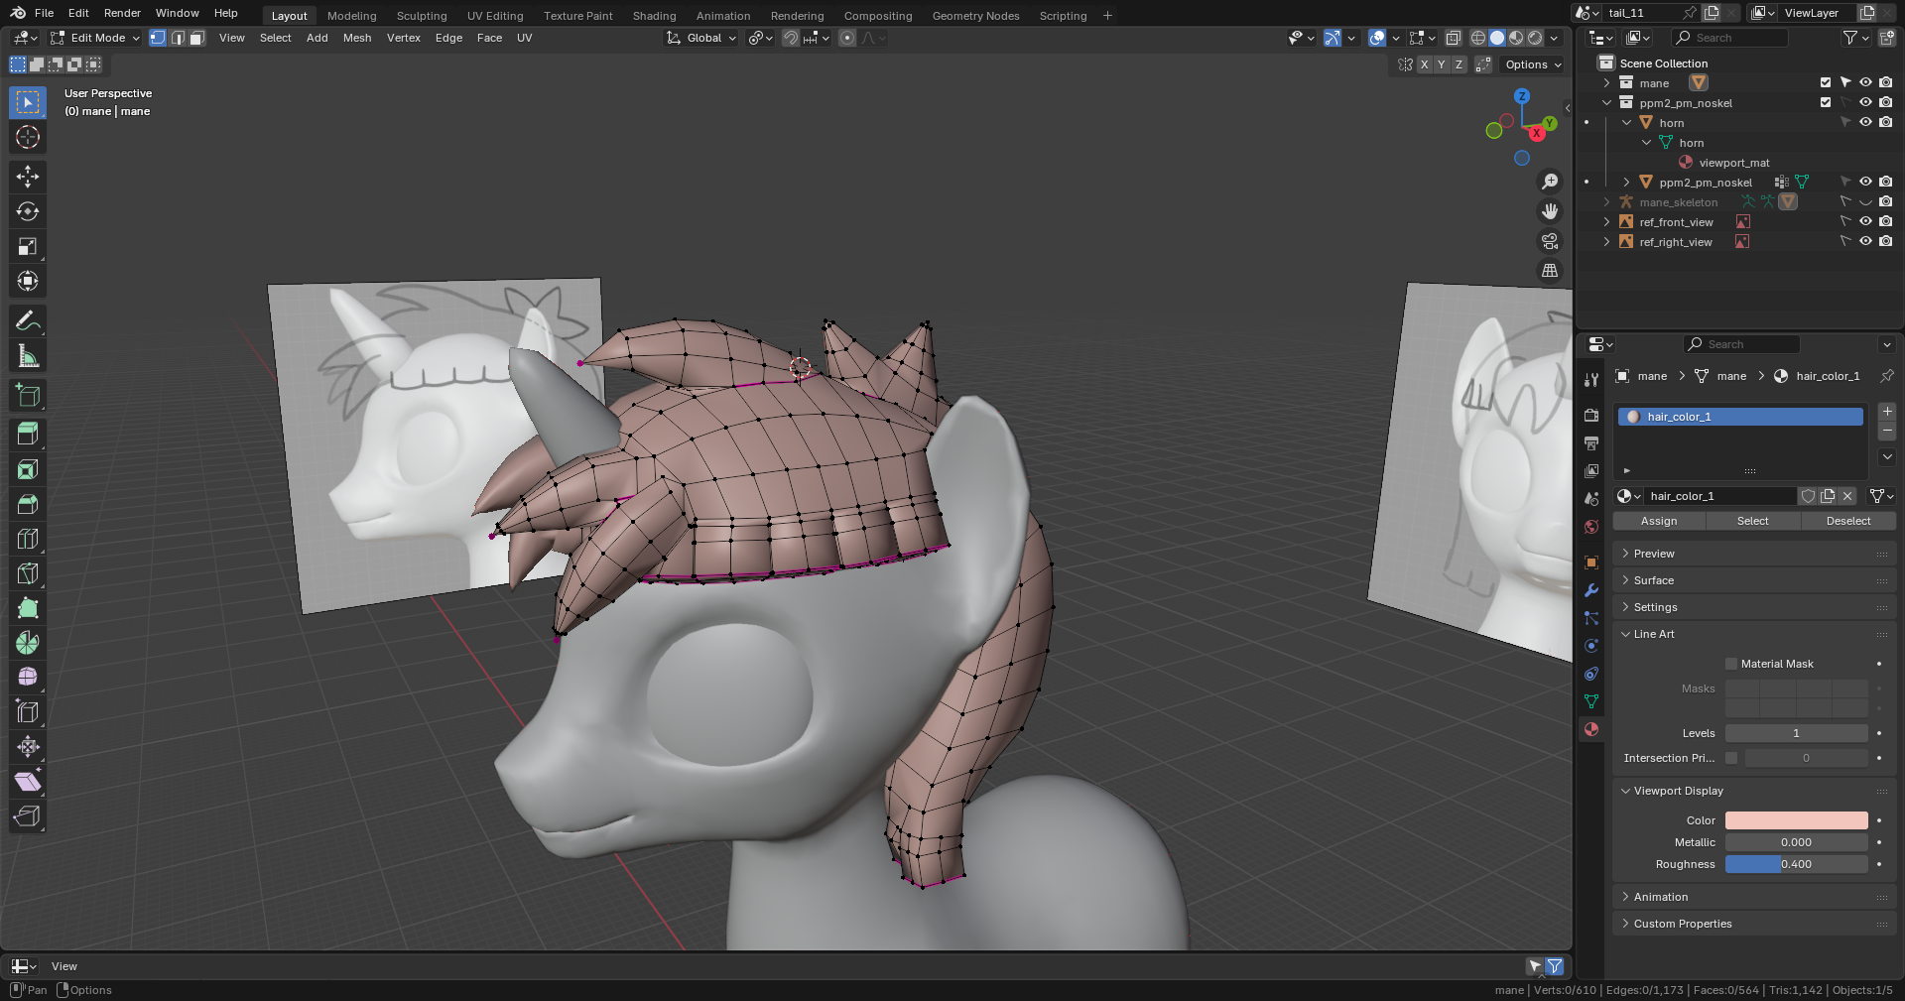Select the Rip Region tool
The image size is (1905, 1001).
[28, 816]
